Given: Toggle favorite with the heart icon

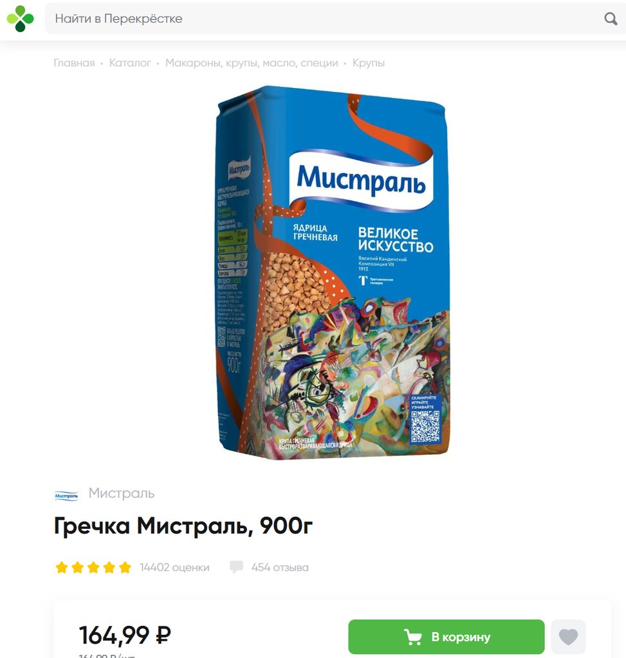Looking at the screenshot, I should pos(568,637).
